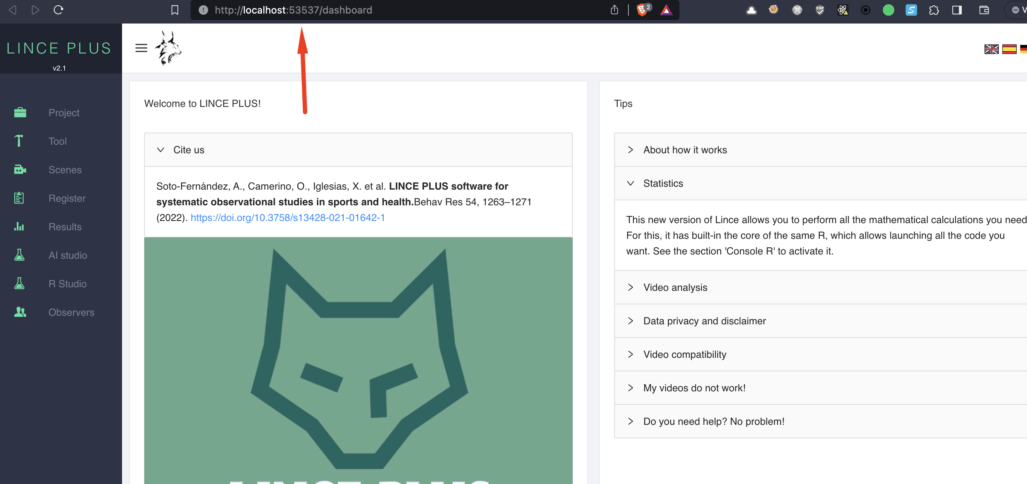Expand Data privacy and disclaimer tip
The height and width of the screenshot is (484, 1027).
pyautogui.click(x=821, y=321)
